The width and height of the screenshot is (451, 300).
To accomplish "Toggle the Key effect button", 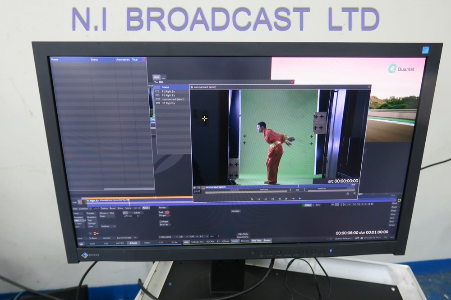I will tap(78, 220).
